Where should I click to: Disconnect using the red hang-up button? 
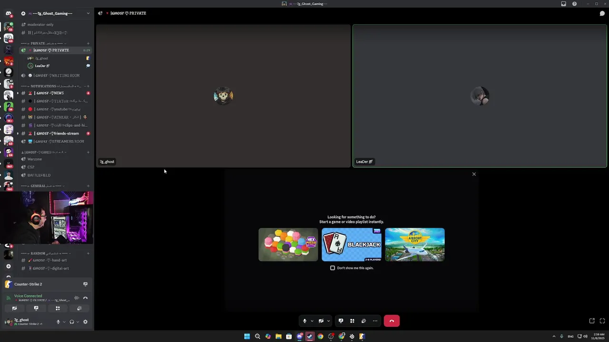(392, 321)
